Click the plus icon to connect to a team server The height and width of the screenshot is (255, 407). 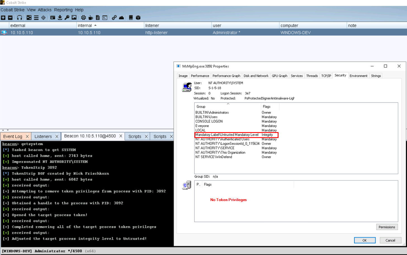click(x=3, y=18)
